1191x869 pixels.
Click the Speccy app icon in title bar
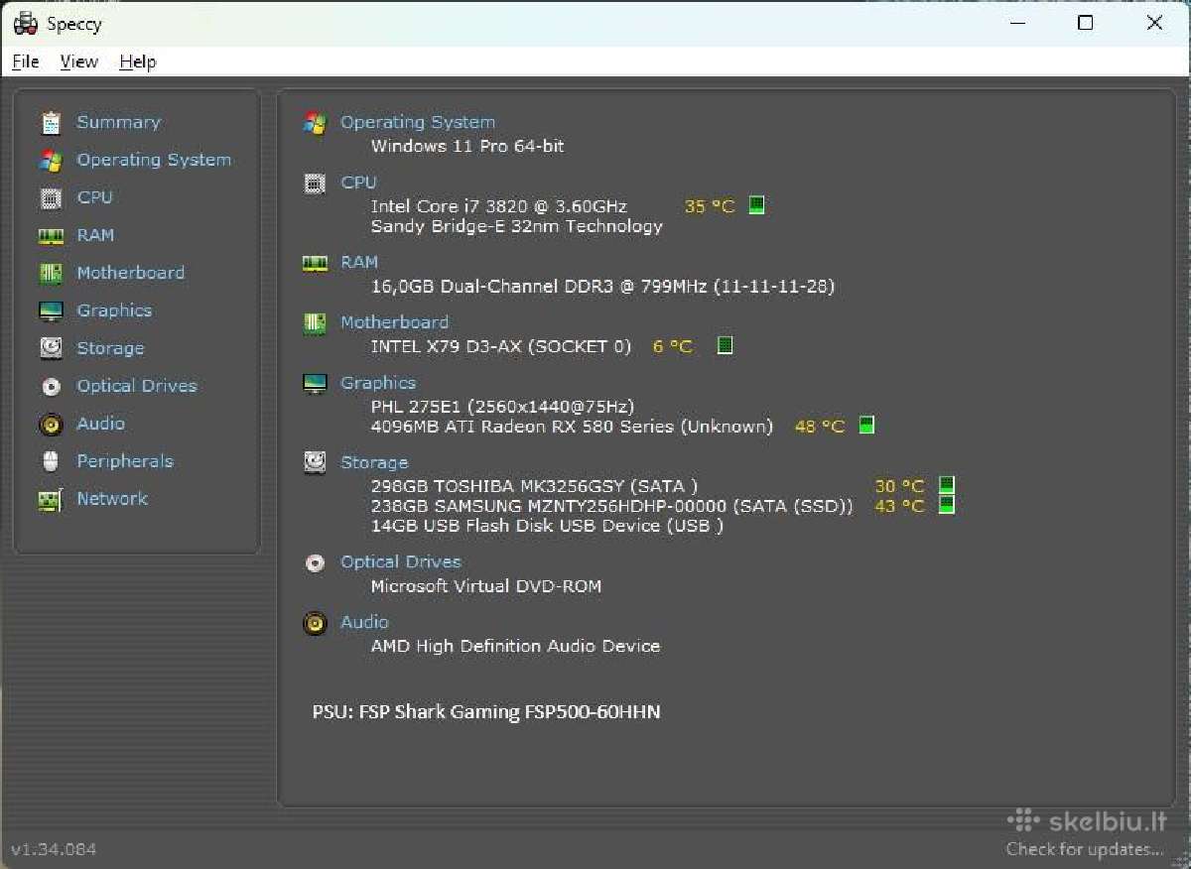[25, 23]
